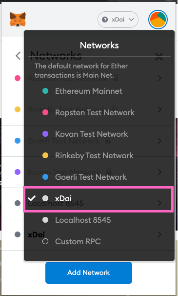This screenshot has width=178, height=296.
Task: Open xDai row details chevron
Action: [159, 234]
